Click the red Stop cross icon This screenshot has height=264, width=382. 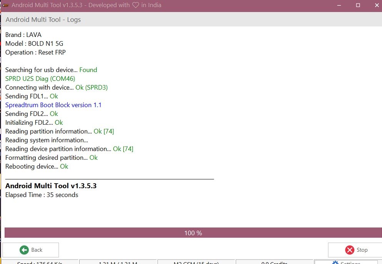click(x=350, y=250)
